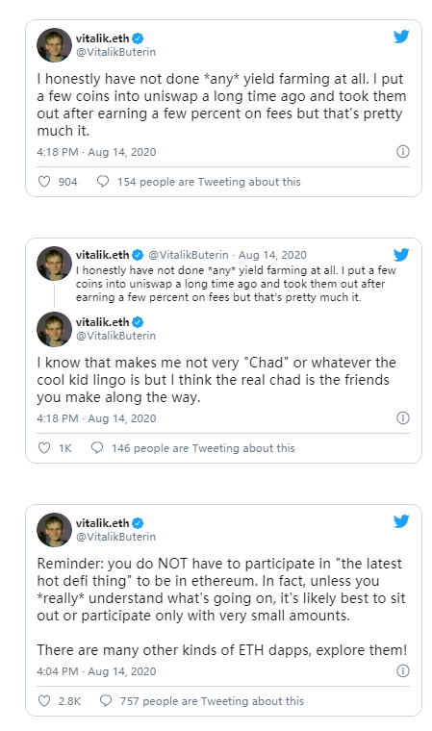Open info icon on the yield farming tweet

pyautogui.click(x=402, y=152)
